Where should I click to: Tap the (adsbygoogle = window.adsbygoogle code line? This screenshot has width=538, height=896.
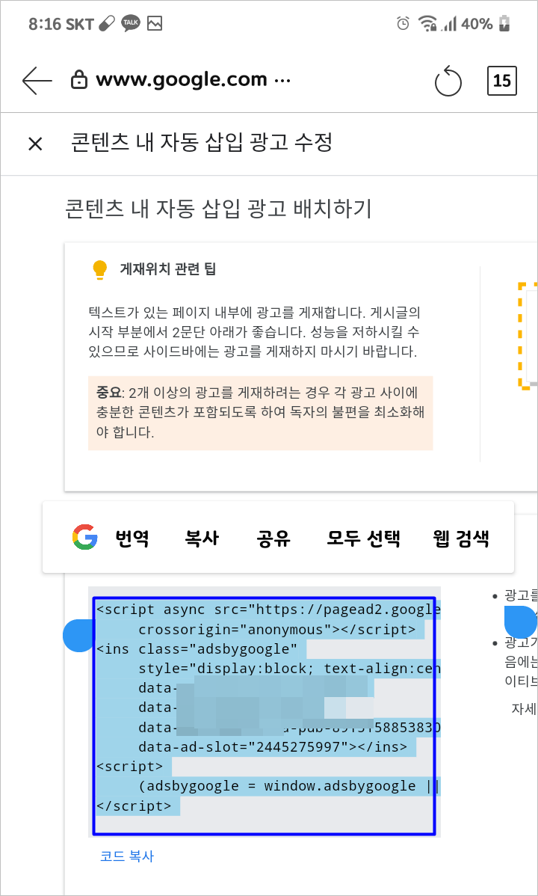coord(289,786)
